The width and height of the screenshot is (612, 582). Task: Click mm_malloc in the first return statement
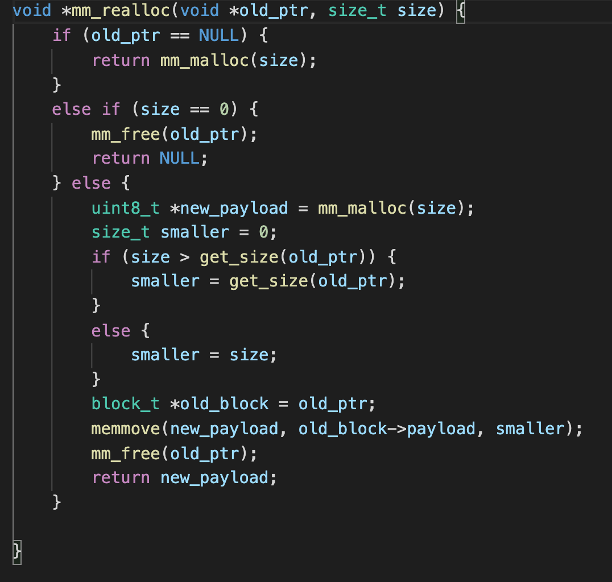point(204,60)
